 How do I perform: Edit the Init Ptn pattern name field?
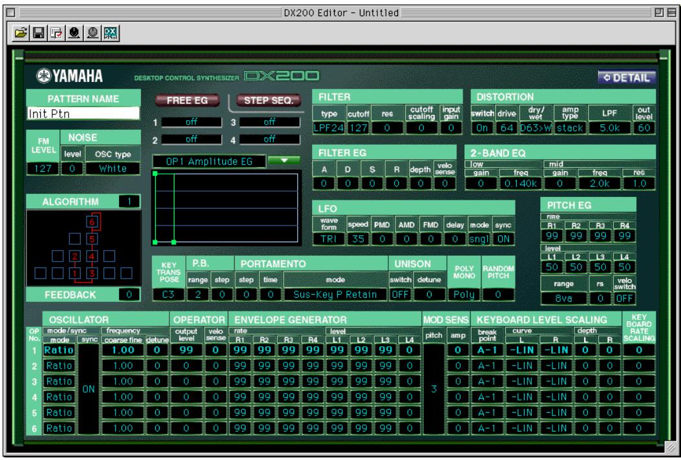83,113
